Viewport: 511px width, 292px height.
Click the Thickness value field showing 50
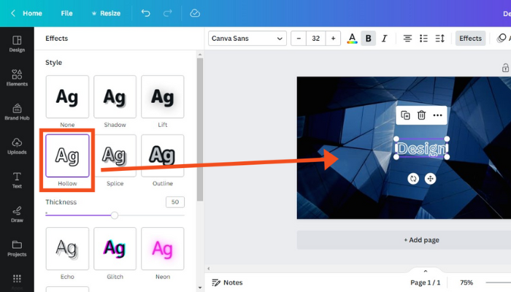(x=175, y=202)
